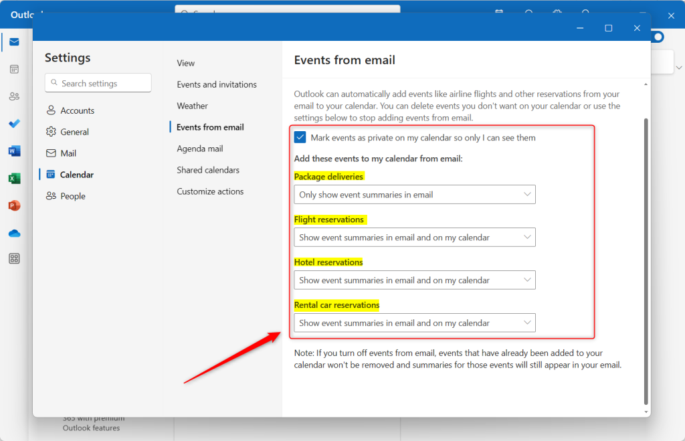Open Events from email settings page
This screenshot has width=685, height=441.
click(210, 127)
